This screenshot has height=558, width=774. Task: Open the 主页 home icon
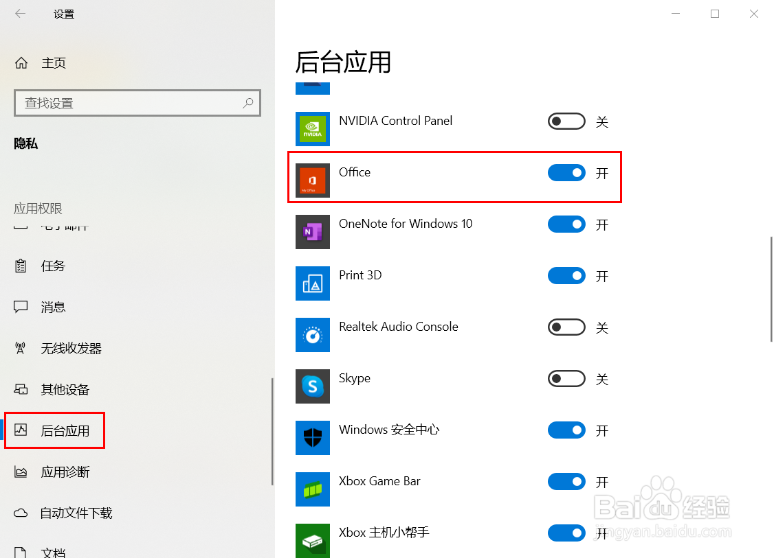pyautogui.click(x=21, y=63)
